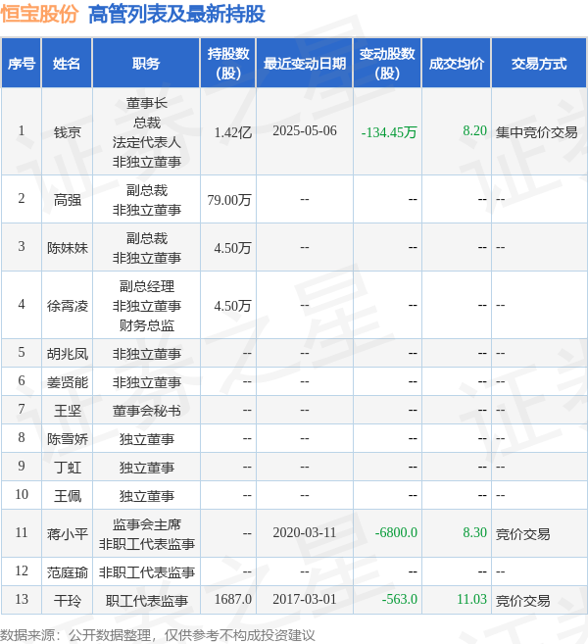Click the 监事会主席 position cell
This screenshot has width=588, height=644.
tap(147, 534)
